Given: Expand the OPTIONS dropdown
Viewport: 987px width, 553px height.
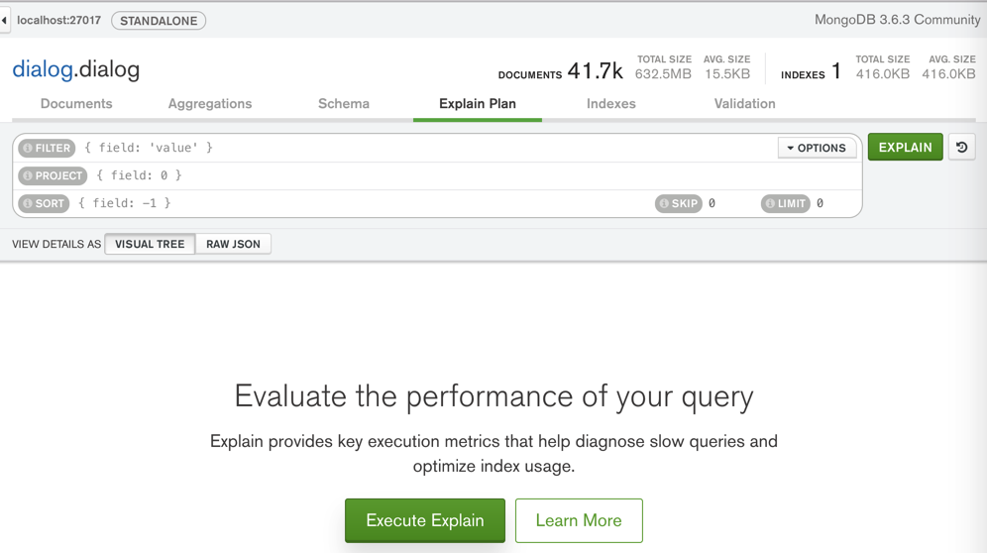Looking at the screenshot, I should [x=817, y=148].
